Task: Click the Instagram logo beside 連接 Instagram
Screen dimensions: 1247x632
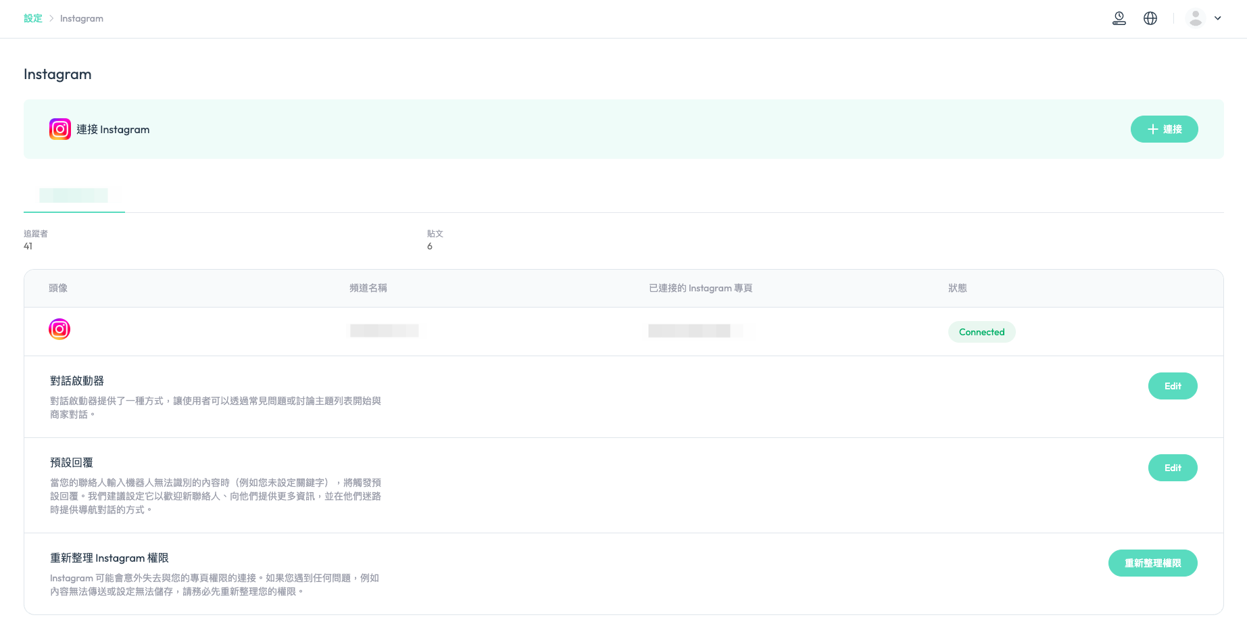Action: [60, 129]
